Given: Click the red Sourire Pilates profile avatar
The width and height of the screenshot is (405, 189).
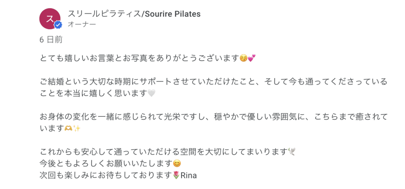Looking at the screenshot, I should 50,18.
